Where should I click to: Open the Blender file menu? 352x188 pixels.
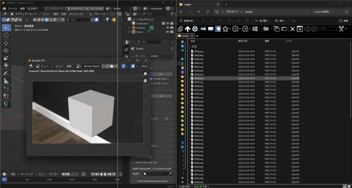12,8
